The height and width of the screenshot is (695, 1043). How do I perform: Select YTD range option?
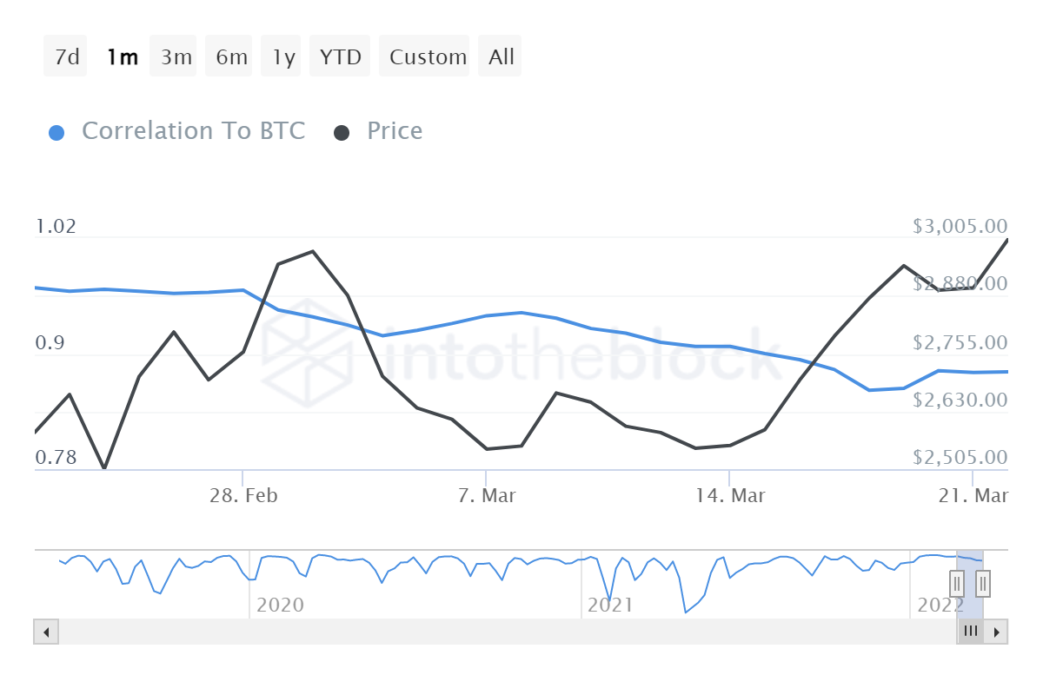click(x=341, y=56)
